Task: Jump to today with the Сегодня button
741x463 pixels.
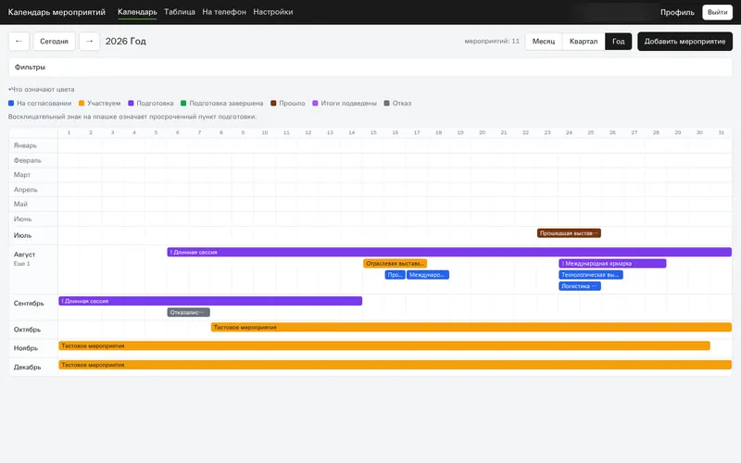Action: (x=54, y=42)
